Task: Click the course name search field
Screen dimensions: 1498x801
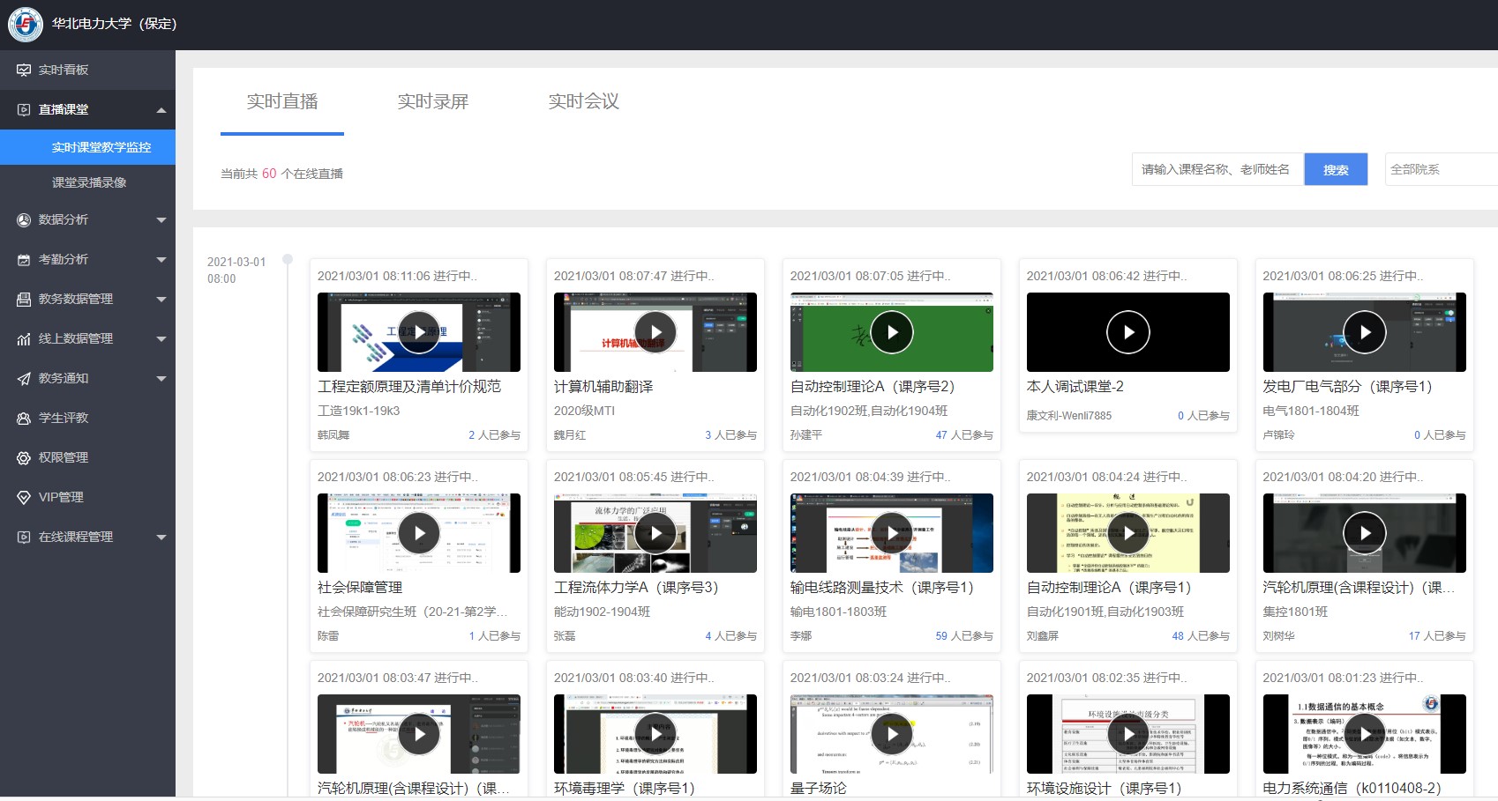Action: (1218, 169)
